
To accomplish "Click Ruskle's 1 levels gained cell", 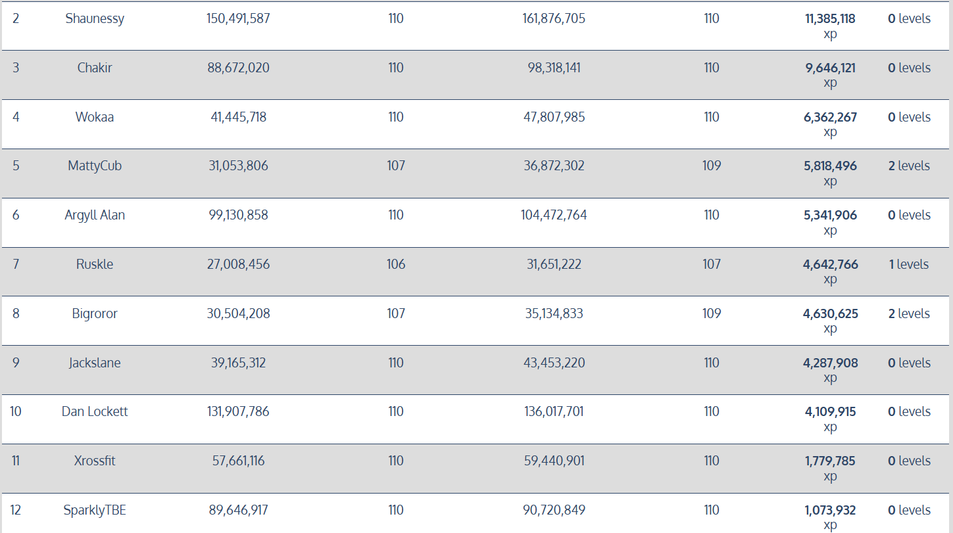I will (909, 265).
